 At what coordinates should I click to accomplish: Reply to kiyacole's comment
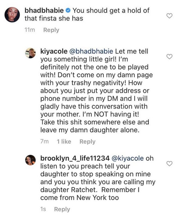(87, 141)
